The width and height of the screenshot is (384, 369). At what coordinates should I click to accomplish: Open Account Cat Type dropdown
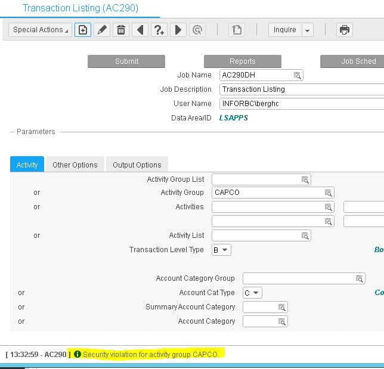[x=252, y=293]
